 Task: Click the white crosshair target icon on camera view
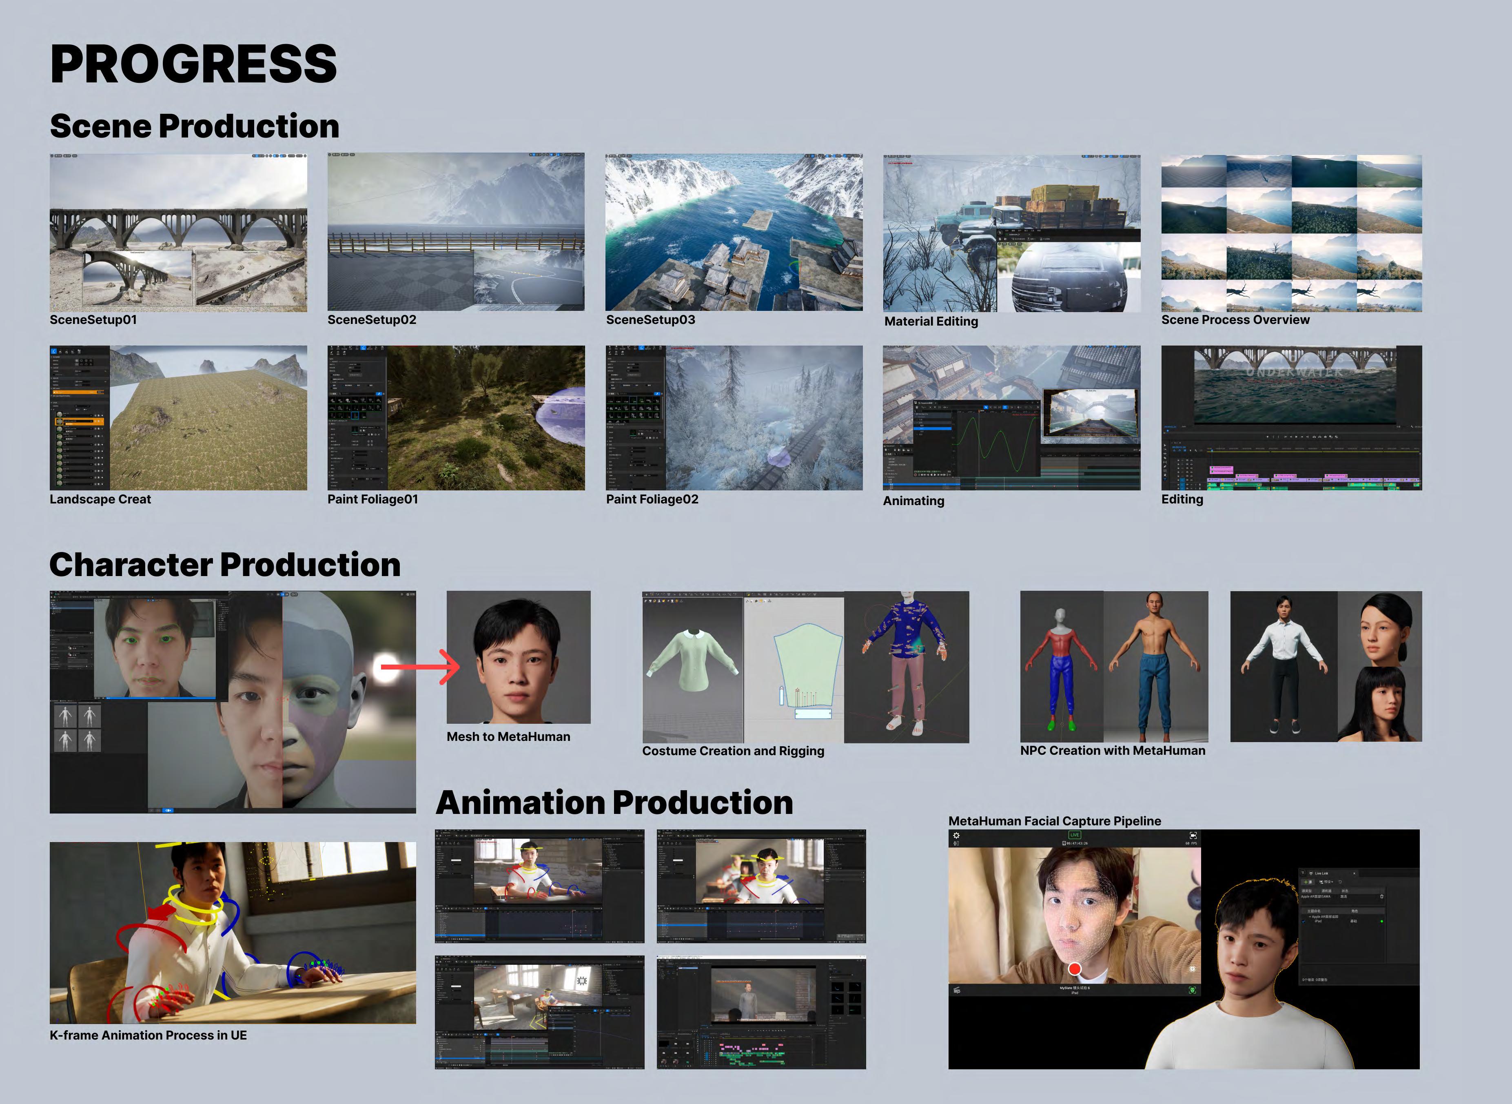1193,969
